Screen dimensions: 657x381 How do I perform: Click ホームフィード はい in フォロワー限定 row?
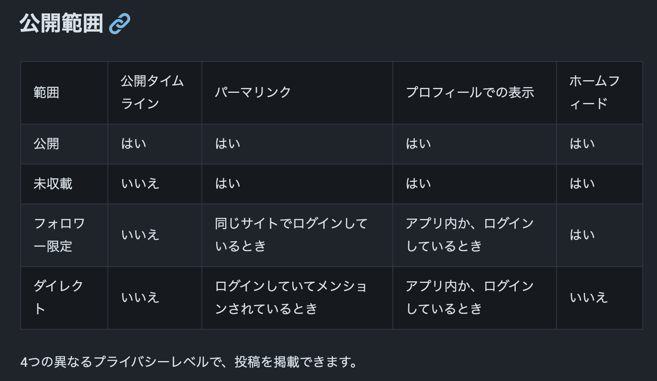click(x=582, y=235)
